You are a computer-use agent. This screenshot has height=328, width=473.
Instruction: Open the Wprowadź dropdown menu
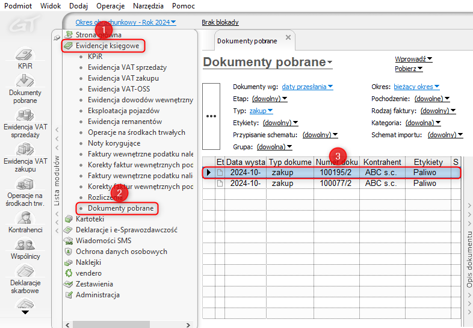point(413,59)
